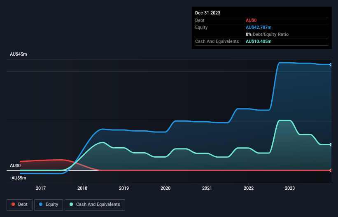The image size is (338, 217).
Task: Click the 2017 x-axis label
Action: (x=41, y=188)
